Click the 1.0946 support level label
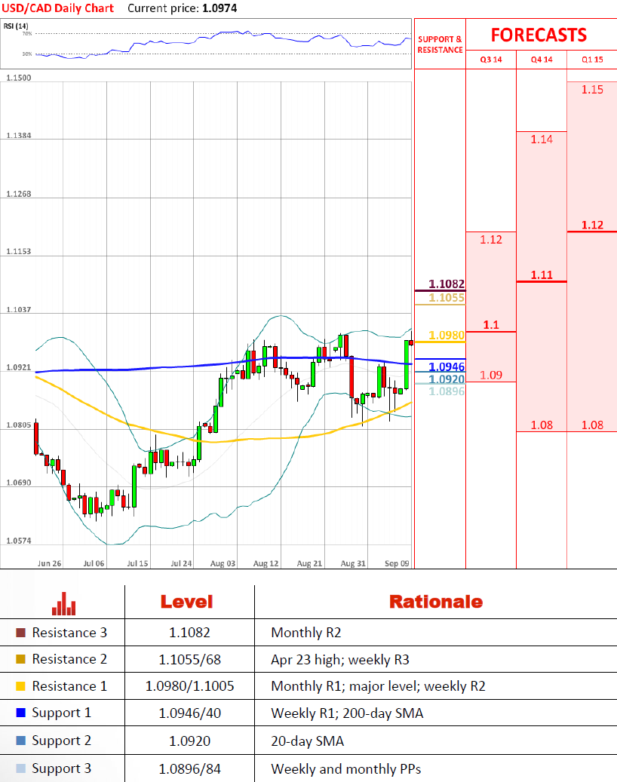Screen dimensions: 617x782 pyautogui.click(x=447, y=367)
